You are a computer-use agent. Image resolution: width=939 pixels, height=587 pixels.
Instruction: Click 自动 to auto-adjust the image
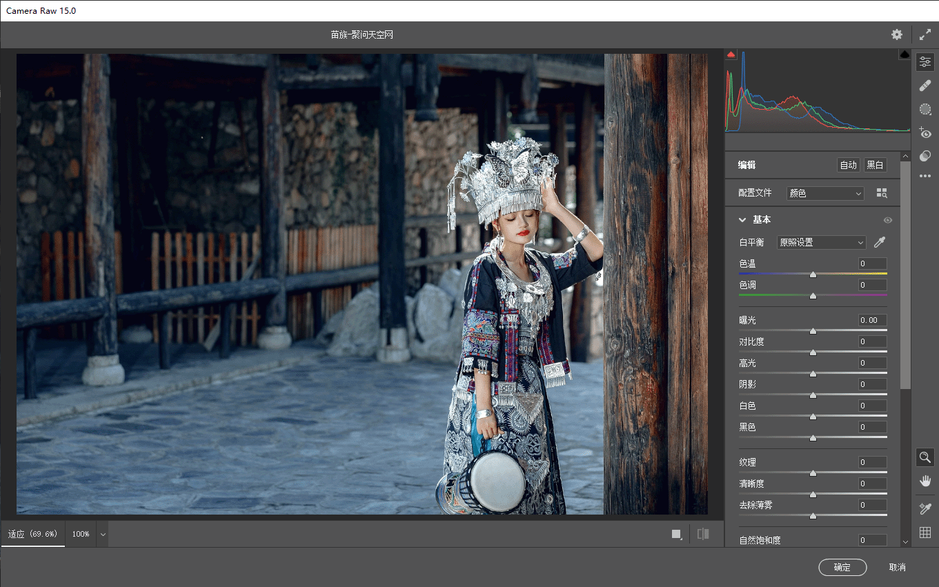849,165
